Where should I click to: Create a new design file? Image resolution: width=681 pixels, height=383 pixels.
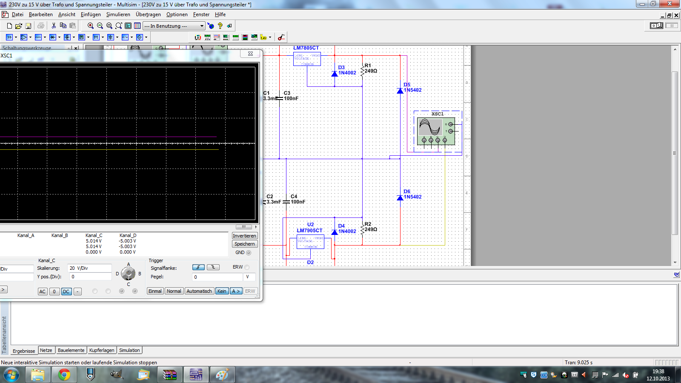point(9,26)
